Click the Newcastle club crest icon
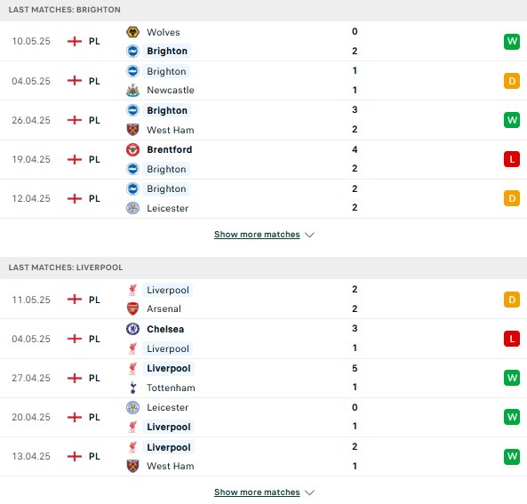This screenshot has height=504, width=527. point(132,90)
